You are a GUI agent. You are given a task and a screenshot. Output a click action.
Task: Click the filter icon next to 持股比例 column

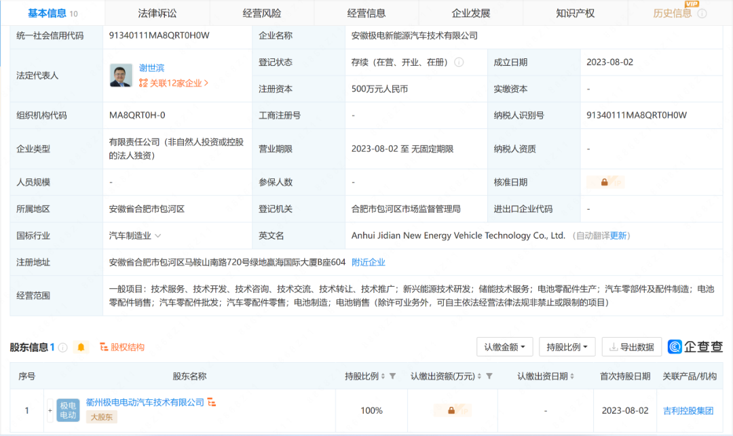(393, 376)
